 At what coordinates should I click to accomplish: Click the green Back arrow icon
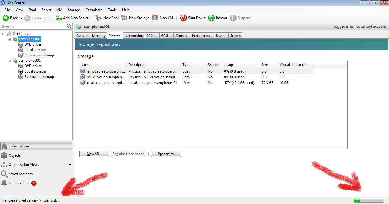[x=6, y=18]
